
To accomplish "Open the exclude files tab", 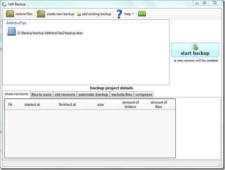I will [x=122, y=94].
